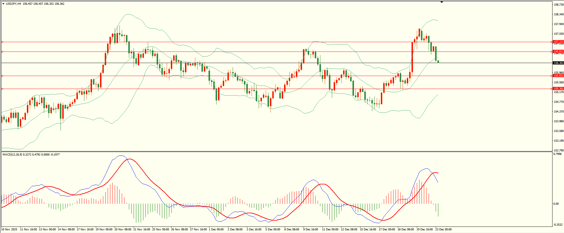564x233 pixels.
Task: Select left-edge handle of the 157.212 line
Action: [2, 42]
